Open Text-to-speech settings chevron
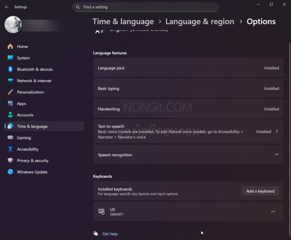 (277, 131)
